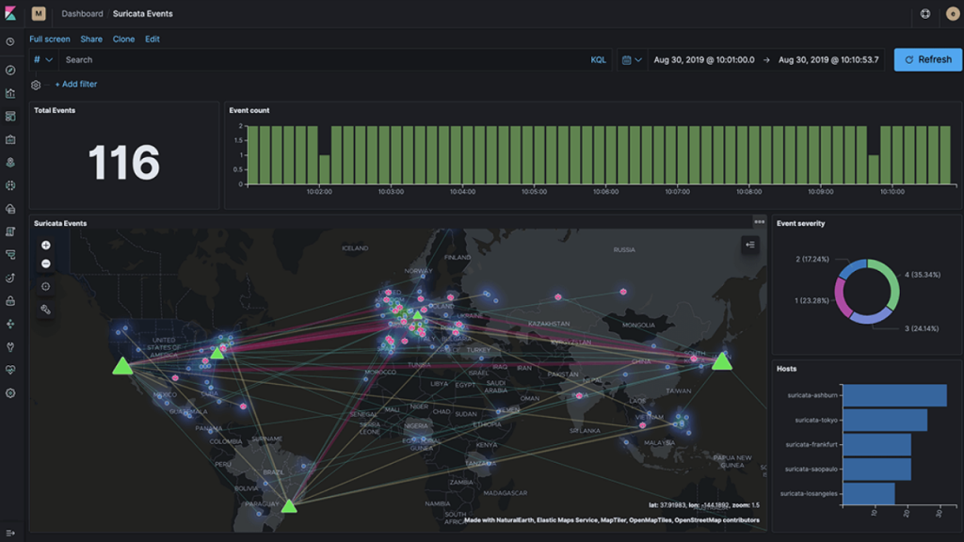Expand the sidebar navigation at bottom
The width and height of the screenshot is (964, 542).
pos(10,533)
